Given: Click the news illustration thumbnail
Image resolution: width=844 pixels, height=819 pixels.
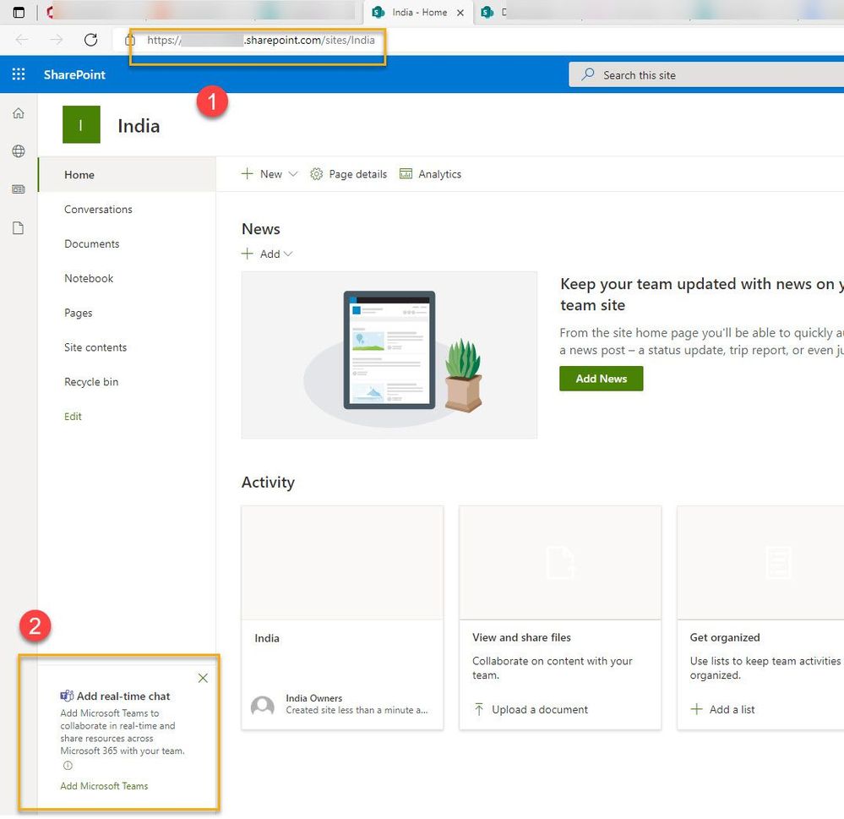Looking at the screenshot, I should pos(389,355).
